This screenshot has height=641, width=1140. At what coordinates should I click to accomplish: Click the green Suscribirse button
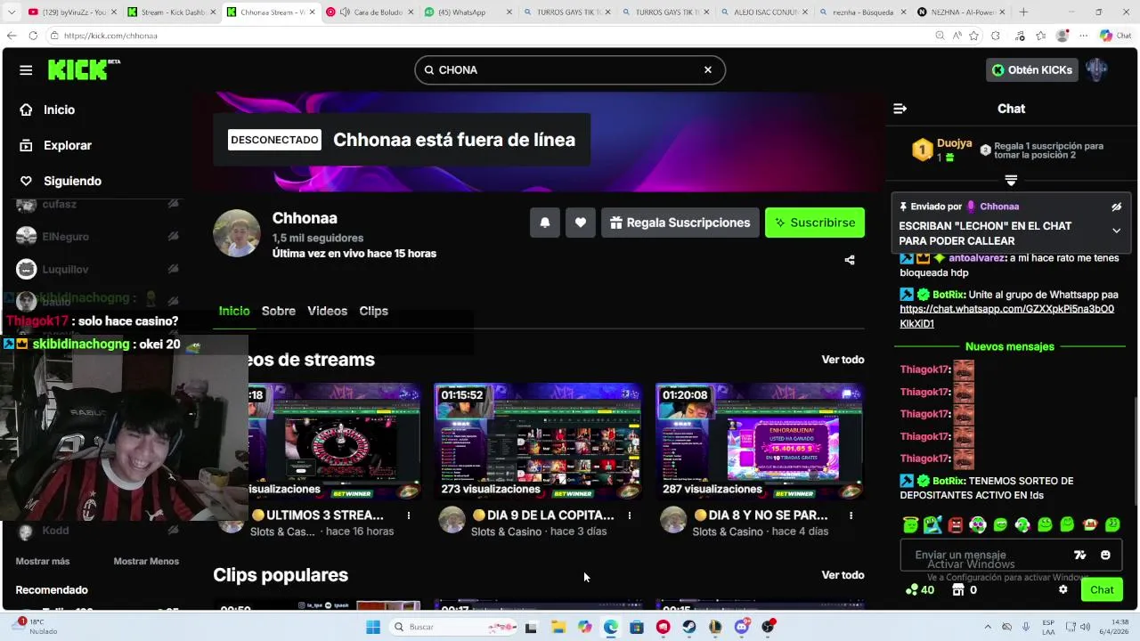[x=815, y=223]
